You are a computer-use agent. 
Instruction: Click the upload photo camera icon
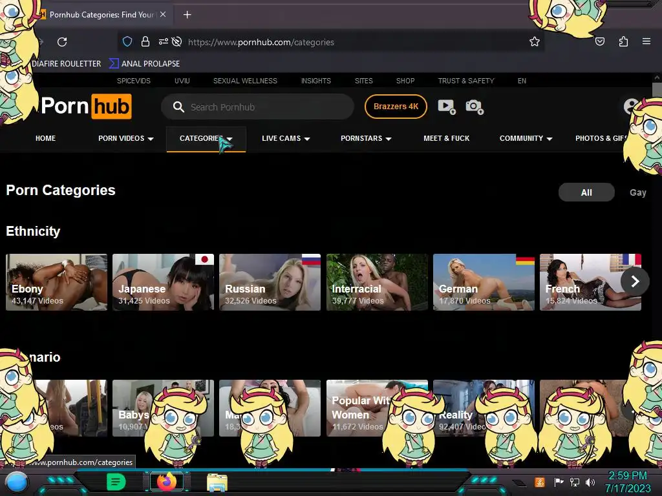pos(475,107)
